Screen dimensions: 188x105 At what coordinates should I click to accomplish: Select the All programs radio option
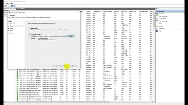tap(29, 28)
